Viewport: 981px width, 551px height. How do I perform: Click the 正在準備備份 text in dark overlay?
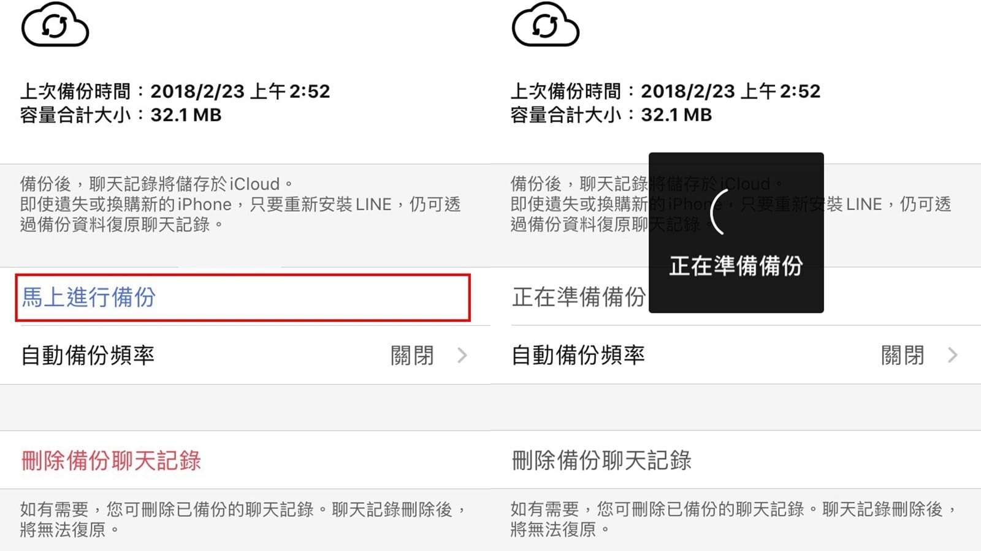click(736, 266)
